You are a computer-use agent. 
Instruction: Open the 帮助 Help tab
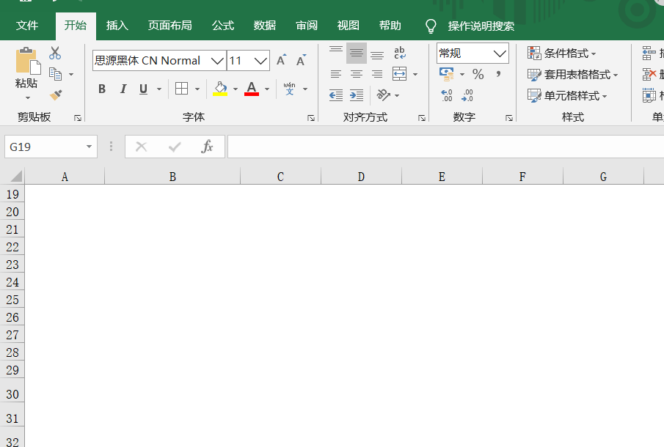tap(390, 26)
